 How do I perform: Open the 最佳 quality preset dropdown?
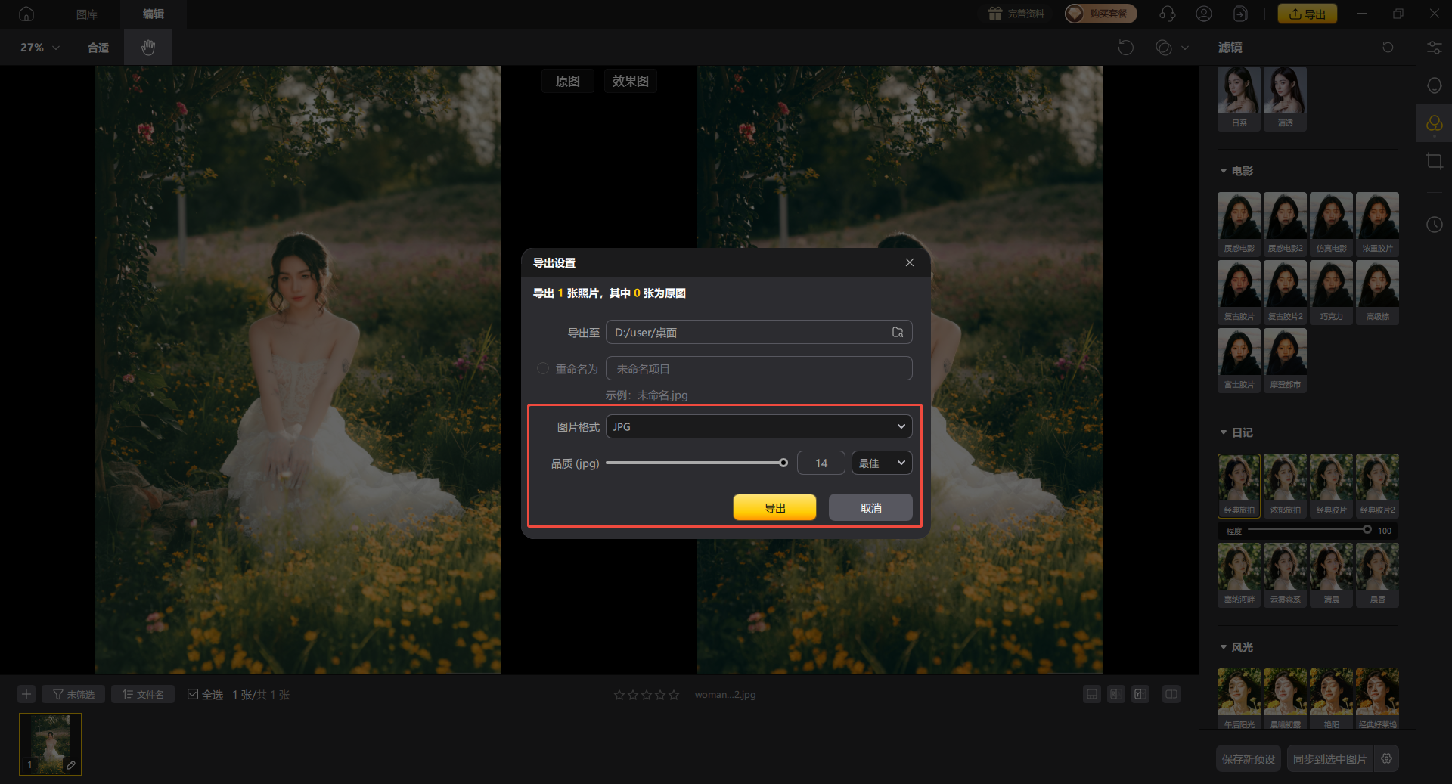[x=881, y=463]
